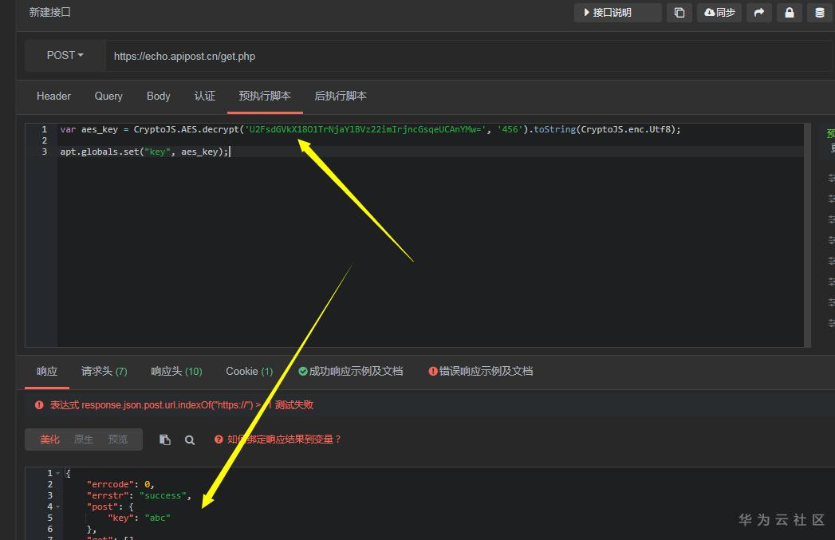Select the 原生 raw view mode
This screenshot has height=540, width=835.
click(x=84, y=439)
